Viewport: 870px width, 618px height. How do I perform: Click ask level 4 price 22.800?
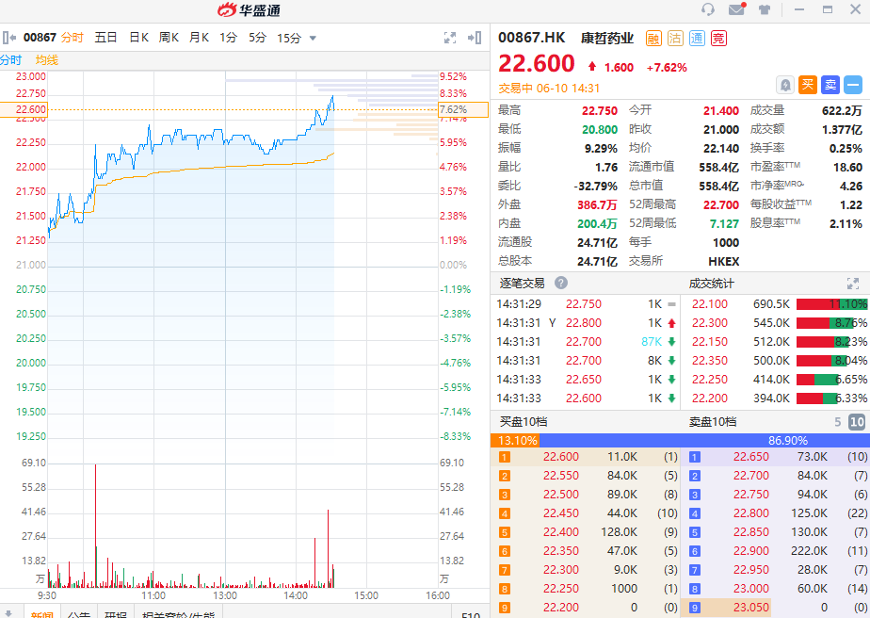click(x=751, y=513)
